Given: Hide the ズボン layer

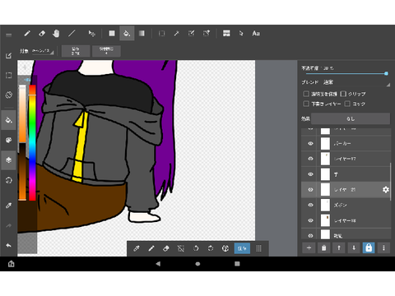Looking at the screenshot, I should (310, 205).
